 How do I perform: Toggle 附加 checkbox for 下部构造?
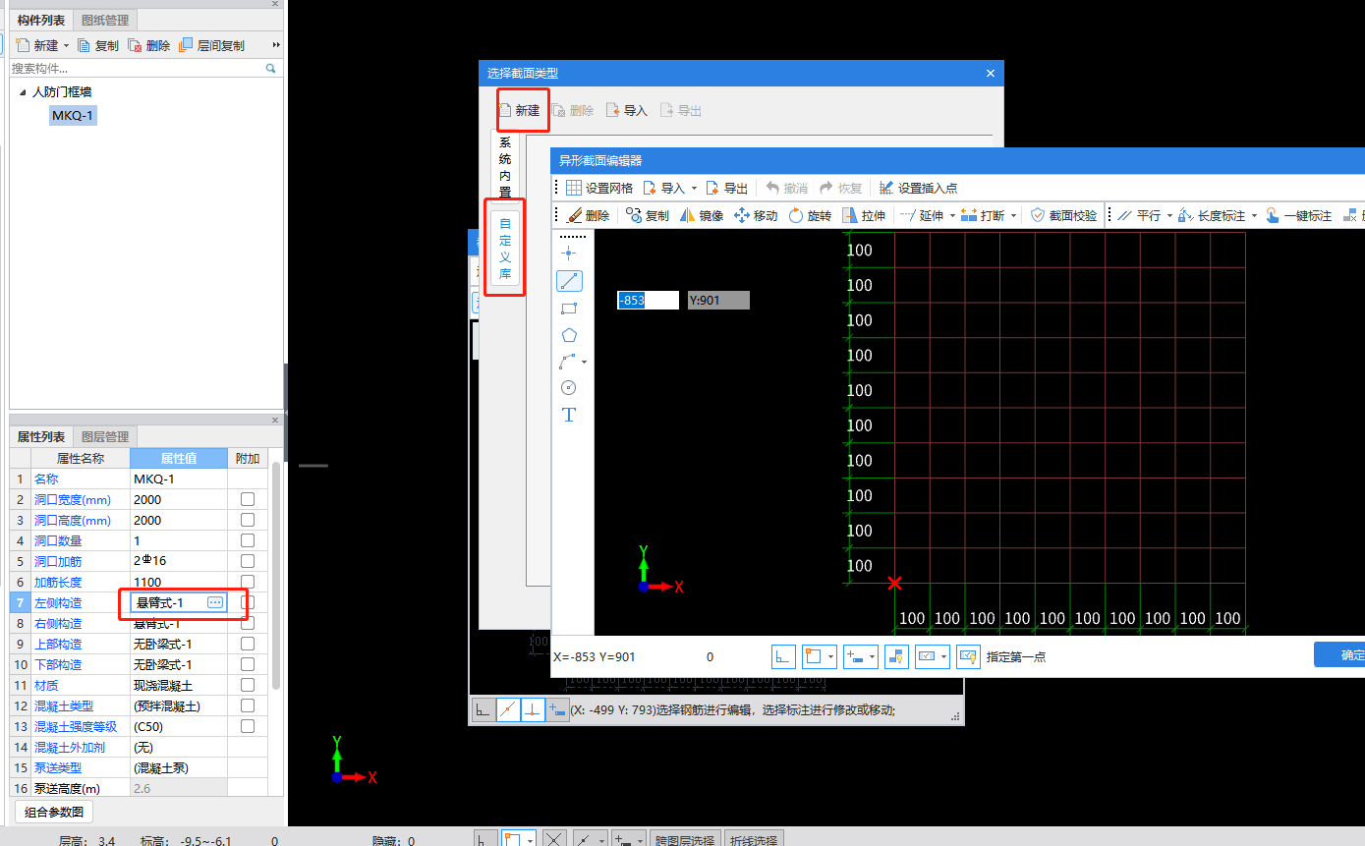248,664
